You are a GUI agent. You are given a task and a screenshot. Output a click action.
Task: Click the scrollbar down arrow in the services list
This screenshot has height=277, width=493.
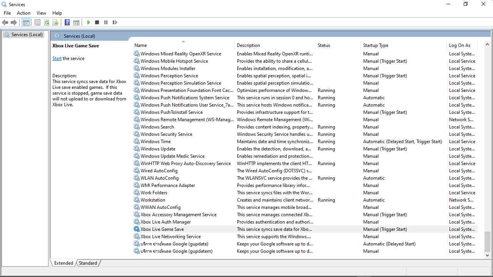[487, 255]
